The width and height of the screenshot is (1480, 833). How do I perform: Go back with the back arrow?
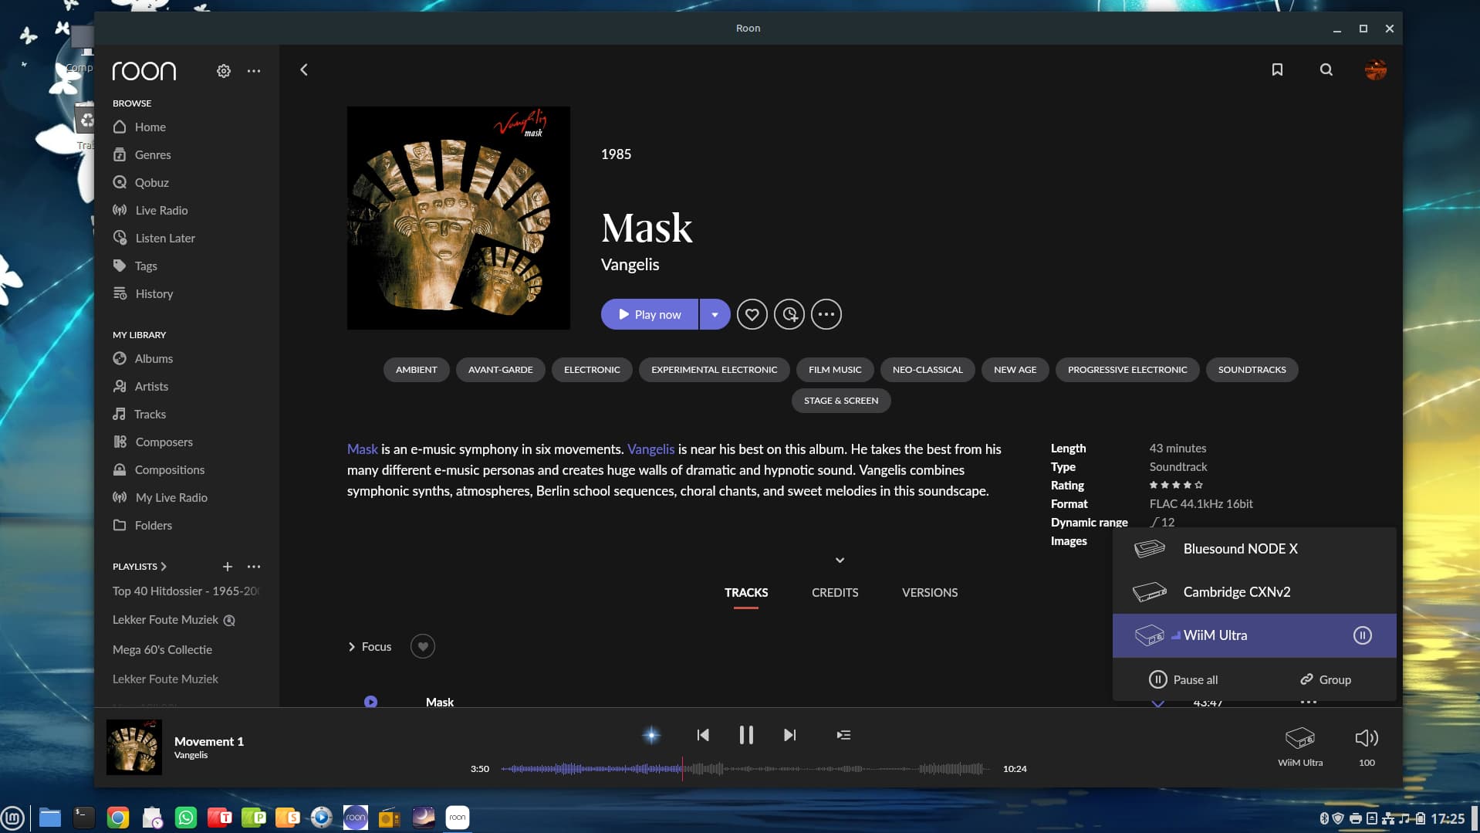[x=304, y=70]
